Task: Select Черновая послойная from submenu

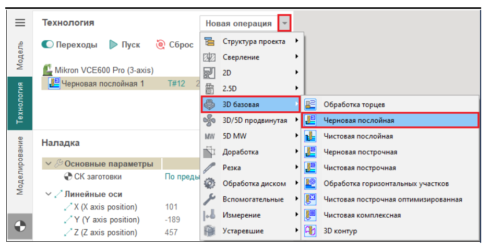Action: 358,120
